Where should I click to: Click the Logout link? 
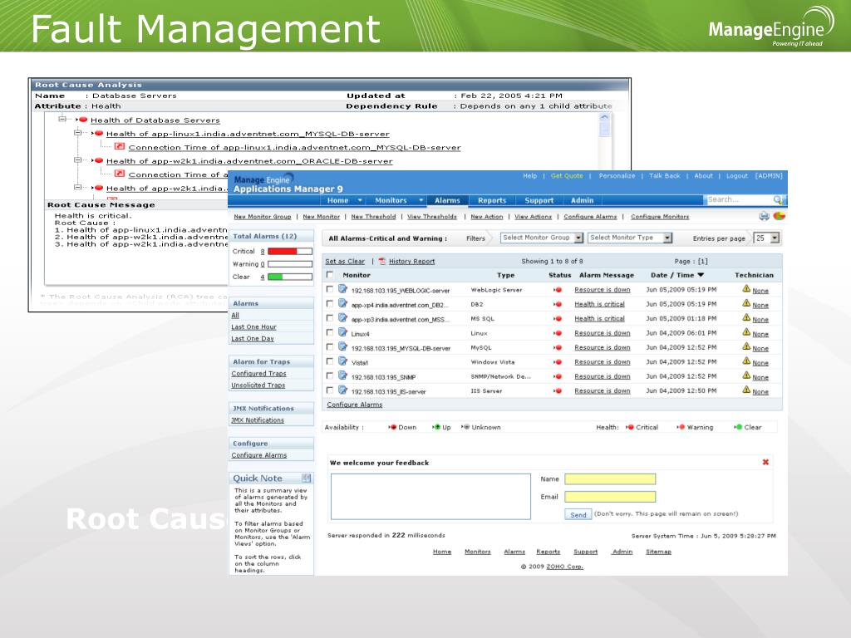tap(736, 176)
